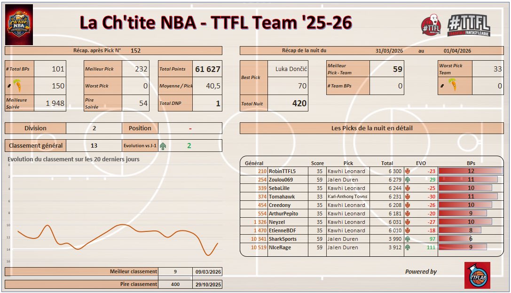
Task: Click the player name Neyzel
Action: (277, 222)
